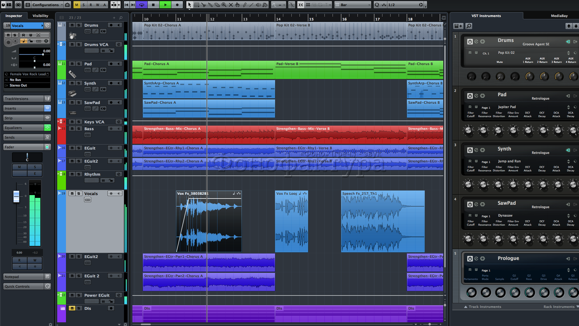The image size is (579, 326).
Task: Activate the Prologue instrument power button
Action: pyautogui.click(x=470, y=259)
